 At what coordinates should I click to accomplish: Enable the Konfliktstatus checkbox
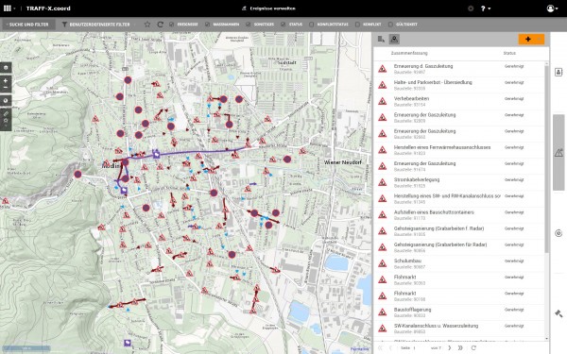click(311, 25)
